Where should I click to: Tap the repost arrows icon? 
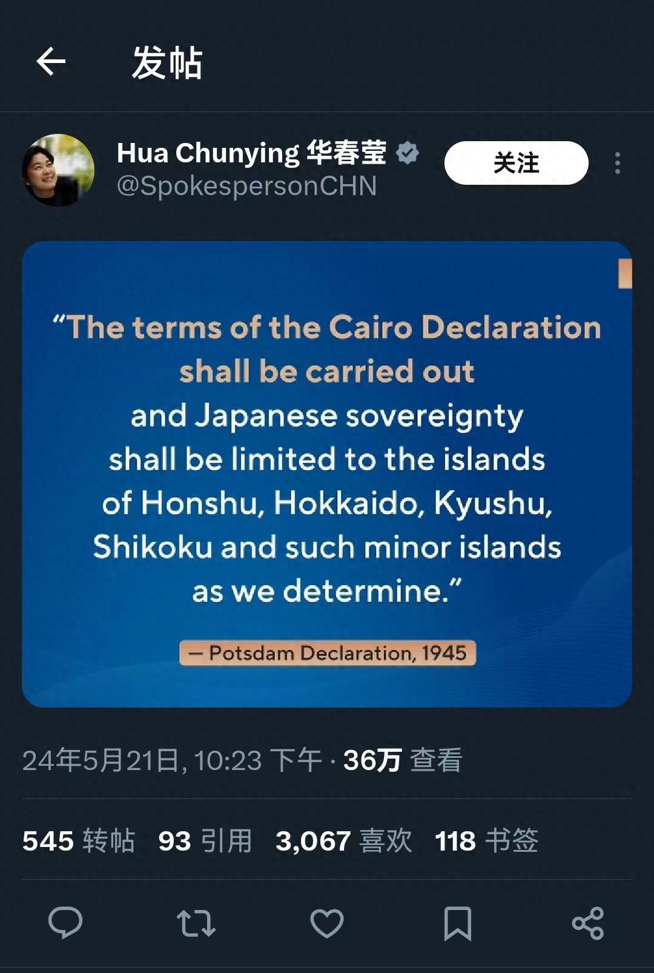click(x=196, y=923)
